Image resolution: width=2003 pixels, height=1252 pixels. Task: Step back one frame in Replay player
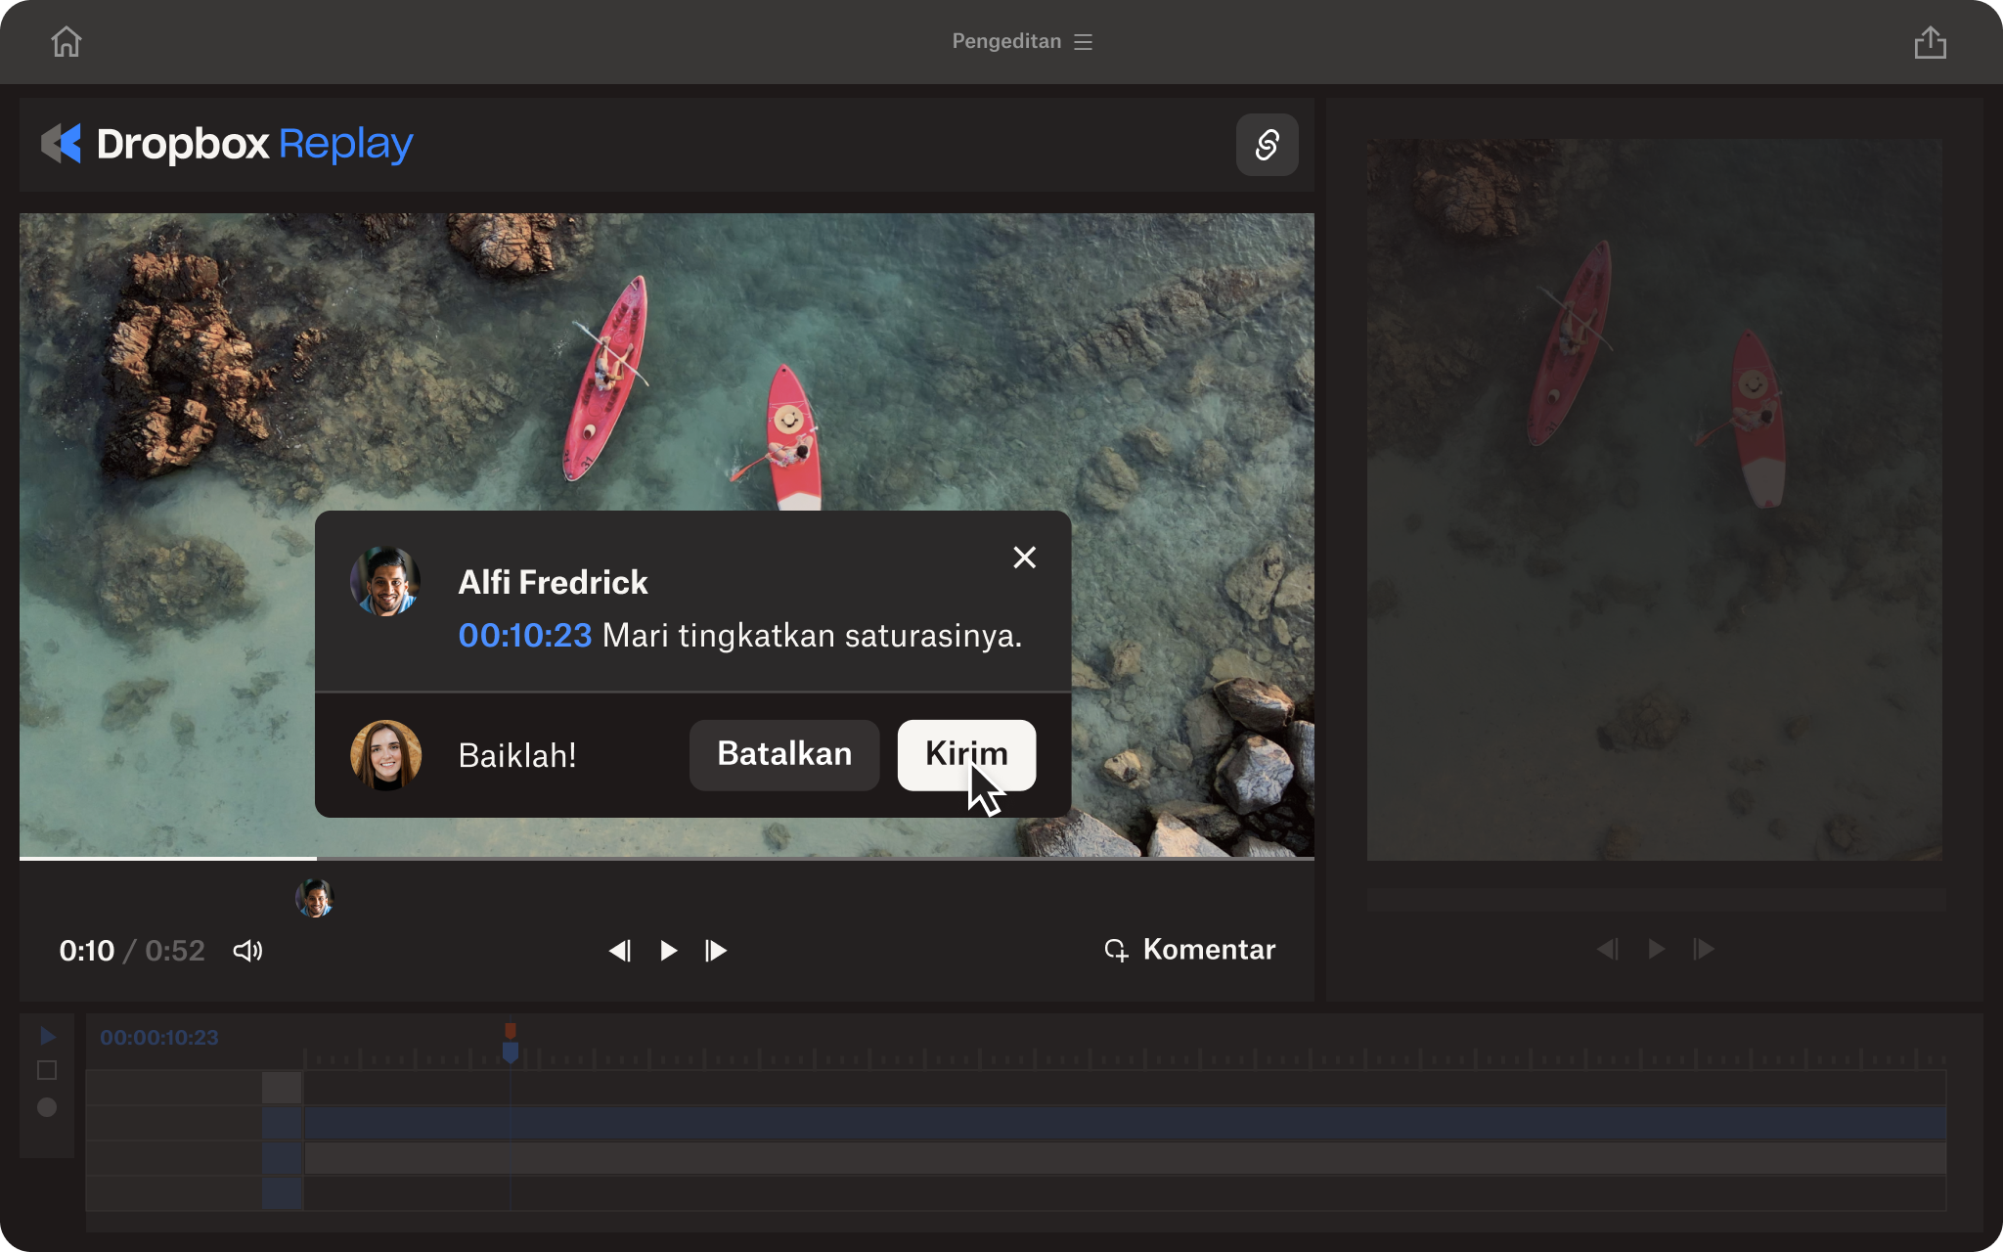pyautogui.click(x=620, y=951)
